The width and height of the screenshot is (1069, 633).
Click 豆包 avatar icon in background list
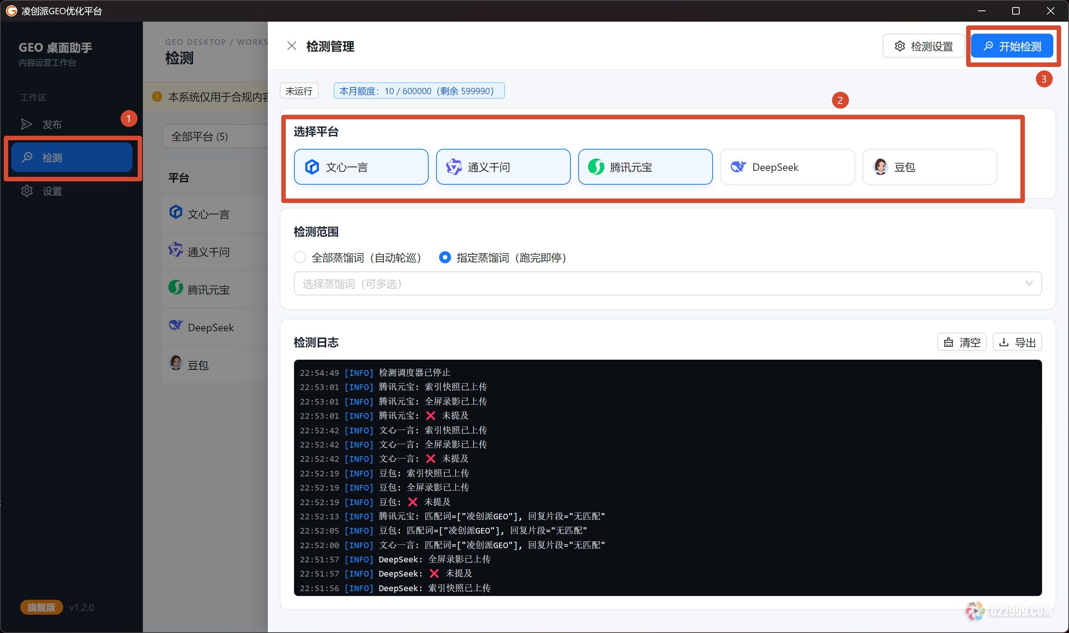176,363
